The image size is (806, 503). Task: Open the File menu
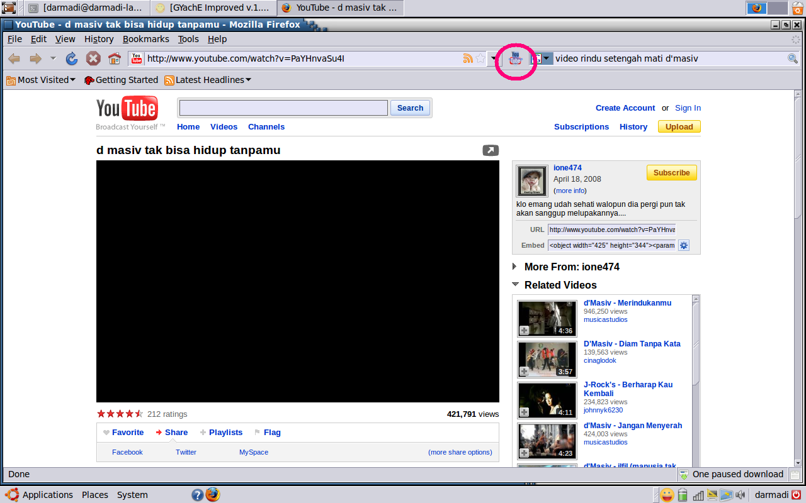pyautogui.click(x=14, y=39)
